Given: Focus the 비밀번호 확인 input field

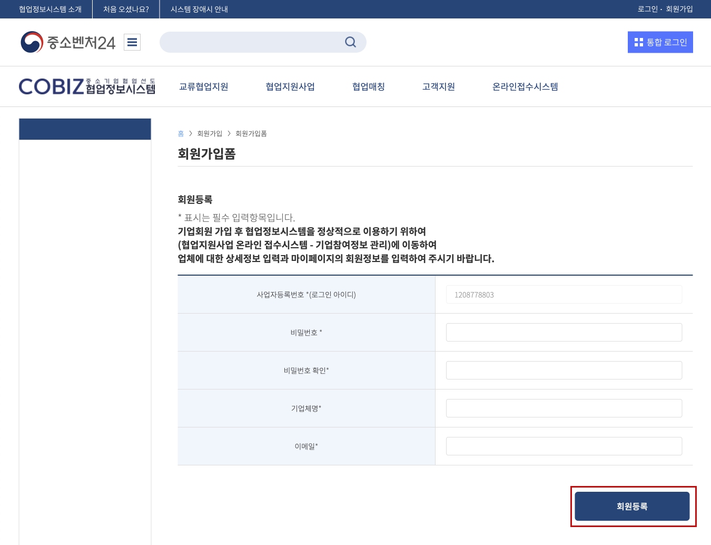Looking at the screenshot, I should [564, 371].
